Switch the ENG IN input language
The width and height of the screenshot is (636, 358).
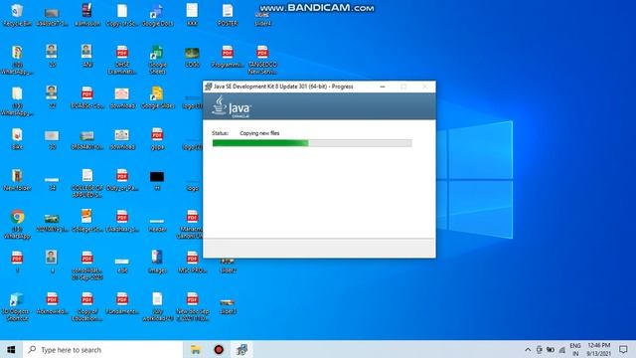click(x=575, y=349)
